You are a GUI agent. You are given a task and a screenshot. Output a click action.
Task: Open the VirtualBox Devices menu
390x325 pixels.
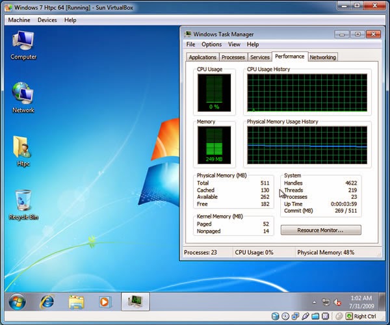click(x=47, y=20)
